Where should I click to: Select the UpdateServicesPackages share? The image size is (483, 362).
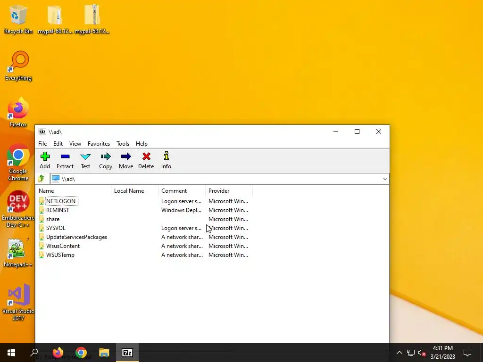point(77,237)
